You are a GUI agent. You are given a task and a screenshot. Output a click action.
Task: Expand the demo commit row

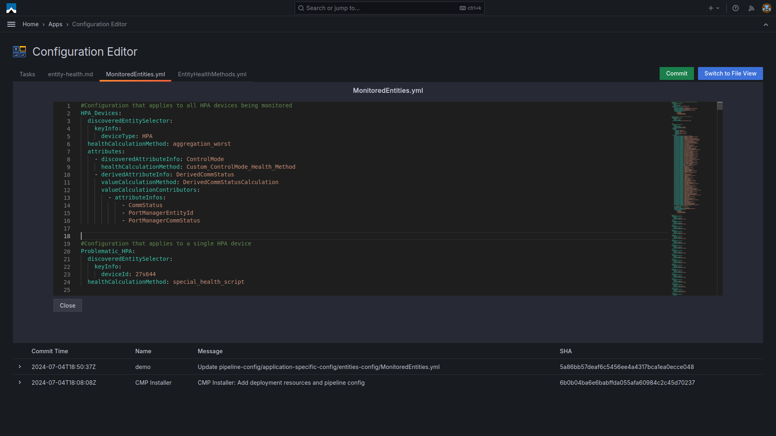[x=20, y=367]
